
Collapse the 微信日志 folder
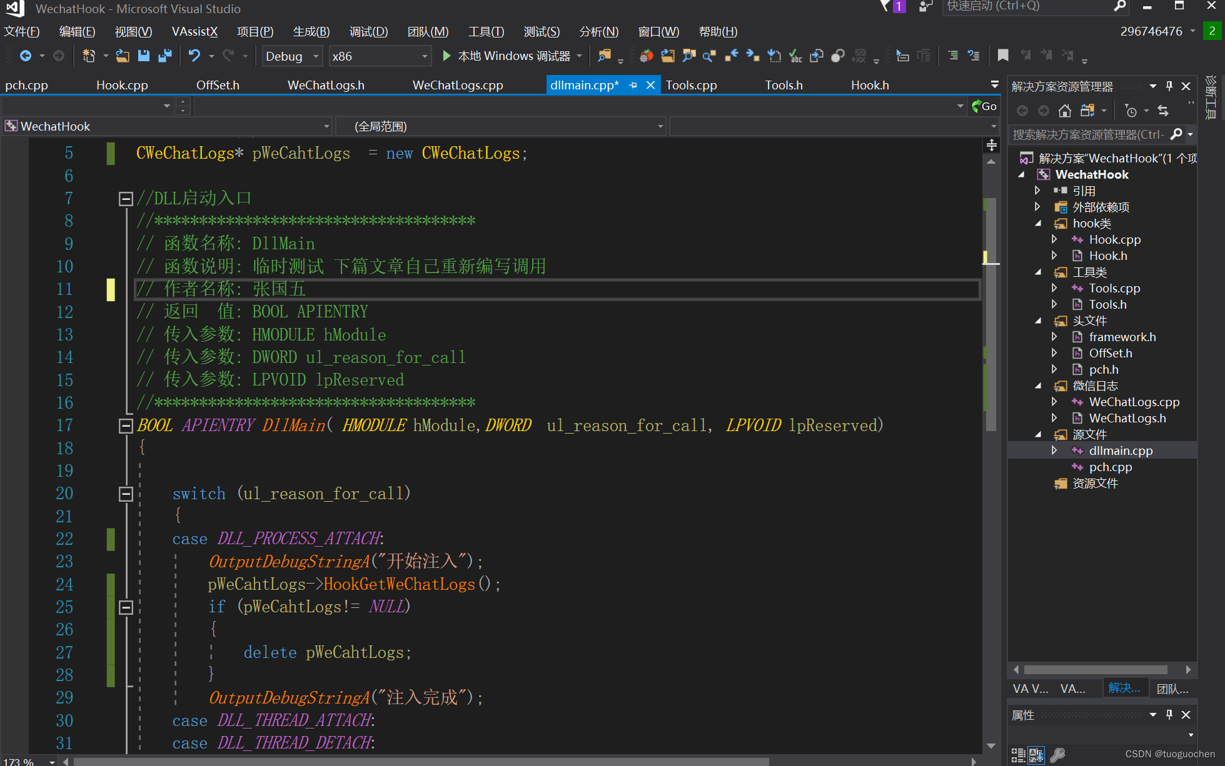tap(1038, 385)
